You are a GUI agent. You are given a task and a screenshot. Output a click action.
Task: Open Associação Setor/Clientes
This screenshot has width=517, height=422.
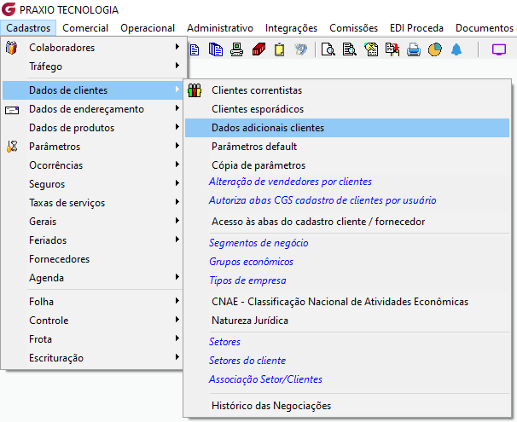[x=265, y=379]
